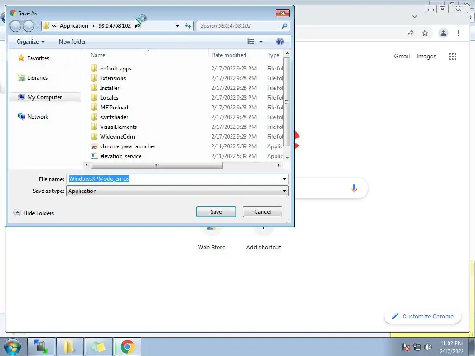The width and height of the screenshot is (475, 356).
Task: Sort by the Type column header
Action: (273, 55)
